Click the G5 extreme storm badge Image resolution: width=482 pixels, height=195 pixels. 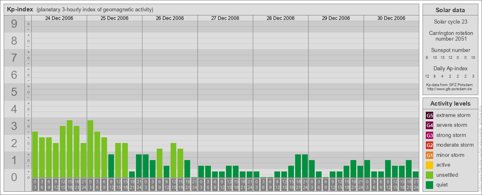pos(429,115)
